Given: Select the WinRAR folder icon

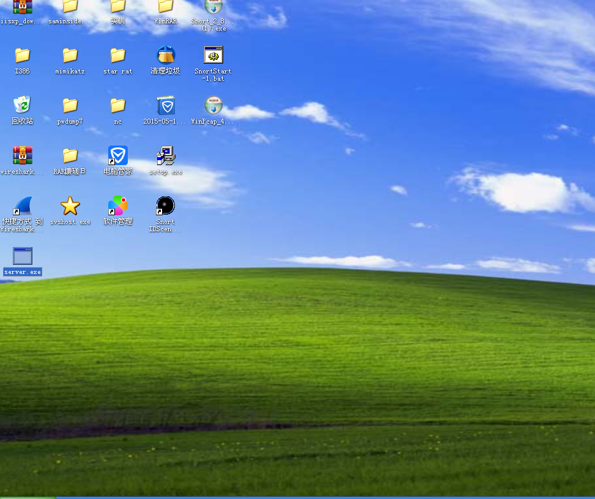Looking at the screenshot, I should tap(166, 6).
